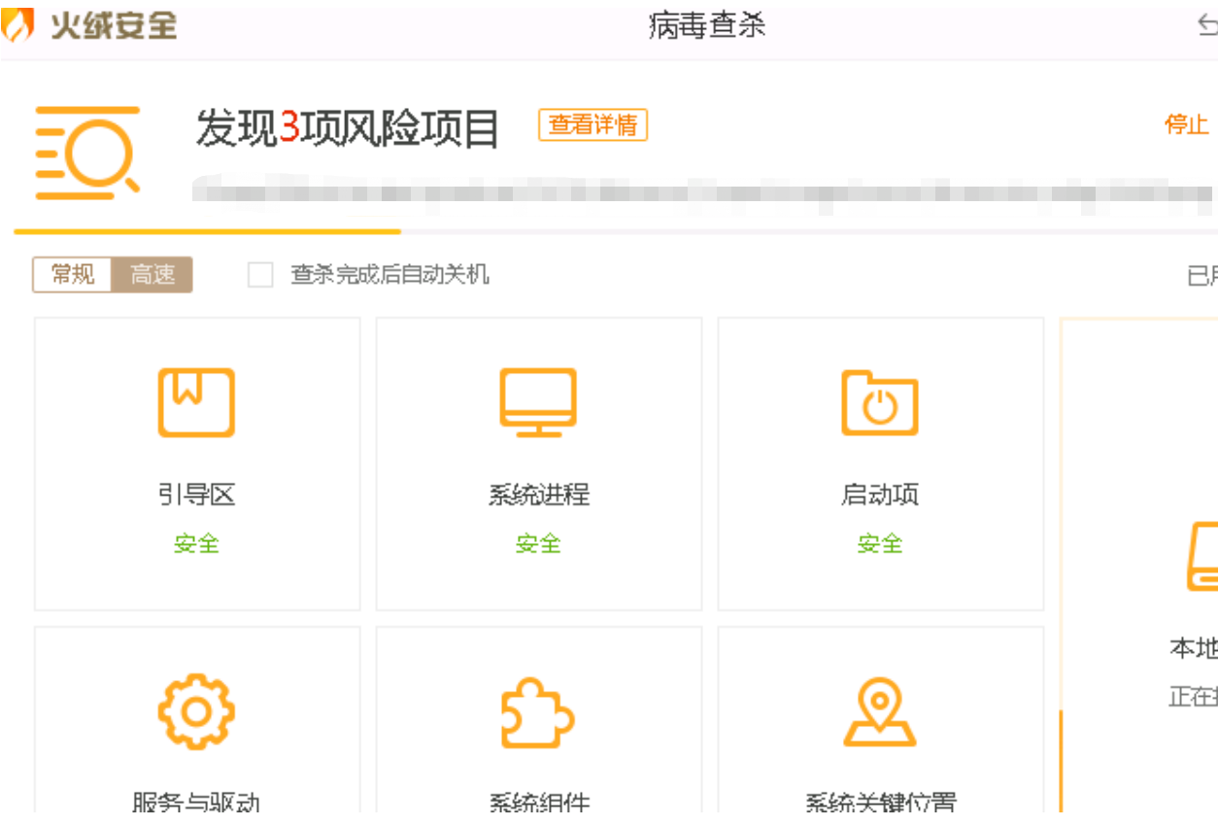Switch scan speed to 高速
Screen dimensions: 1218x826
[152, 275]
